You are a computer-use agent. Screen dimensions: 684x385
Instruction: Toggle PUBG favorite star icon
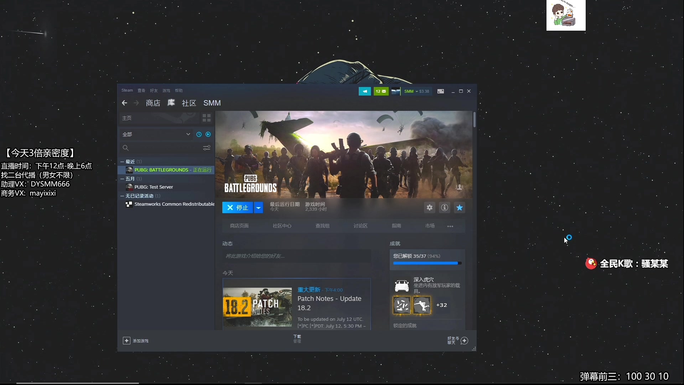[460, 207]
